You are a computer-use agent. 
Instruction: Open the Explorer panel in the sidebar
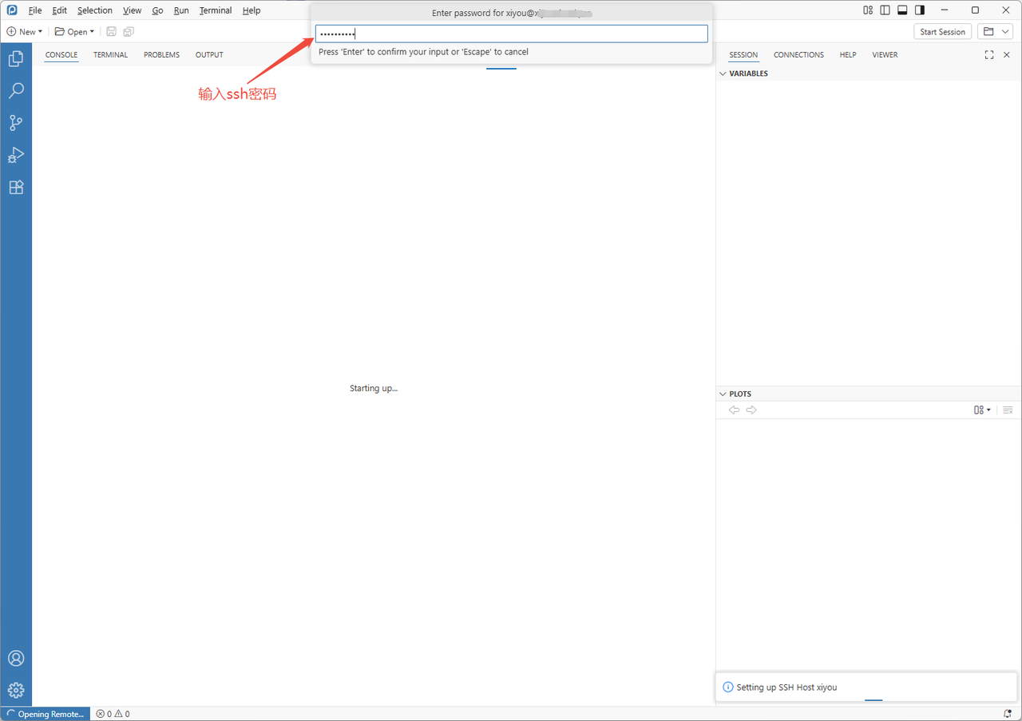point(16,58)
